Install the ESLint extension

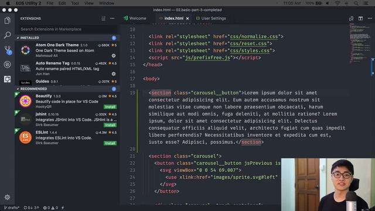click(x=110, y=143)
